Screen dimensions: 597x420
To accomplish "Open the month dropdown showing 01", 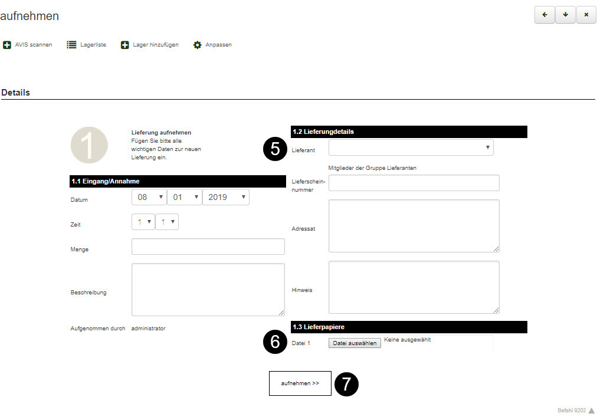I will [x=184, y=197].
